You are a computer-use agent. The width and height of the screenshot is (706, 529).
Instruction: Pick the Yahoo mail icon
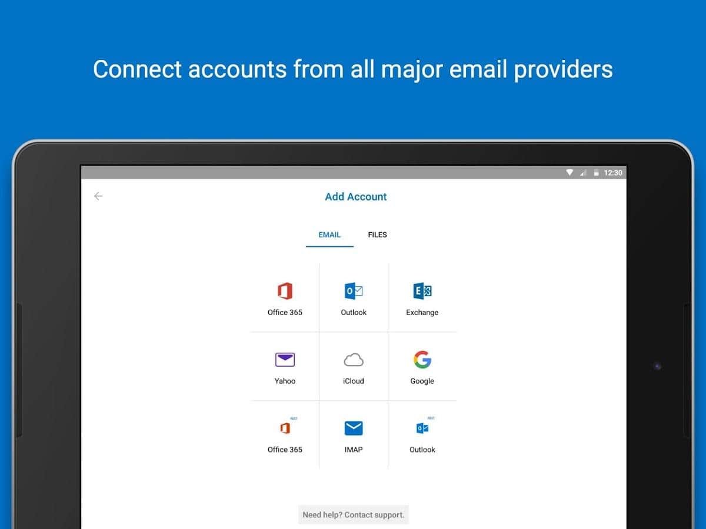(285, 360)
